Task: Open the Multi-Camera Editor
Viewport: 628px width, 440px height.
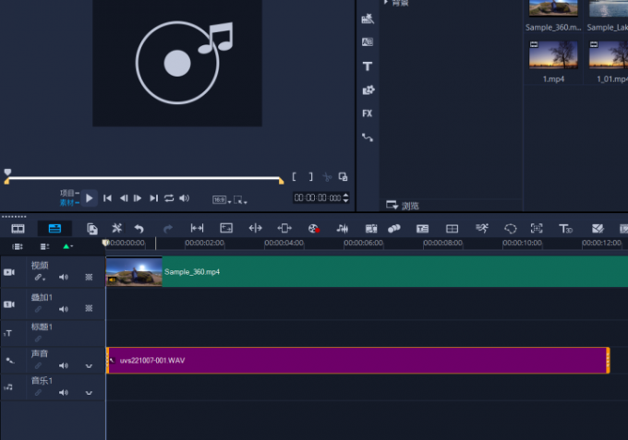Action: [453, 229]
